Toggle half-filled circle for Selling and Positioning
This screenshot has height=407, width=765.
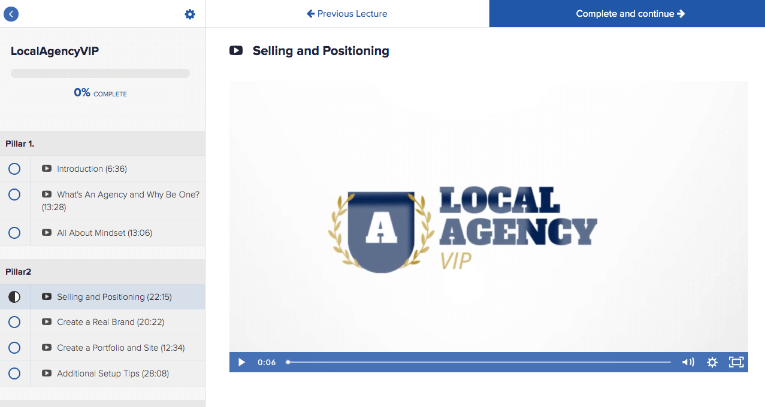pyautogui.click(x=14, y=297)
